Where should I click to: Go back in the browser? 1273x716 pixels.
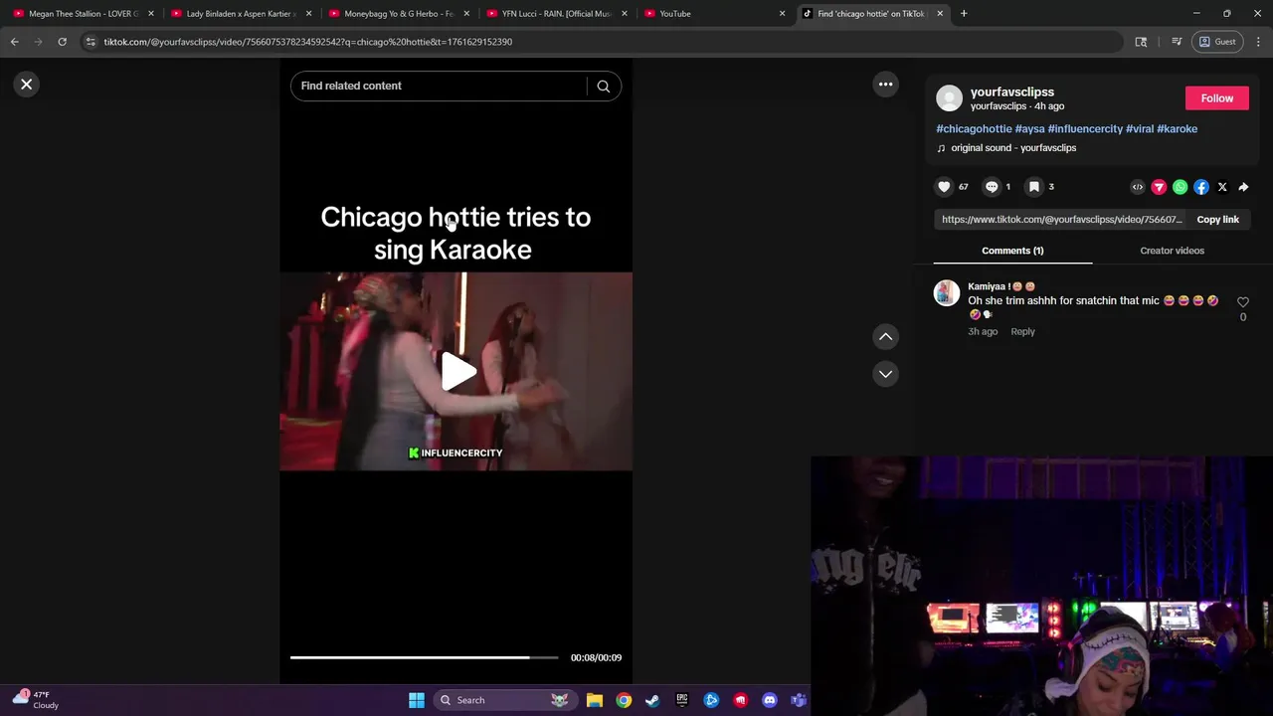coord(15,42)
